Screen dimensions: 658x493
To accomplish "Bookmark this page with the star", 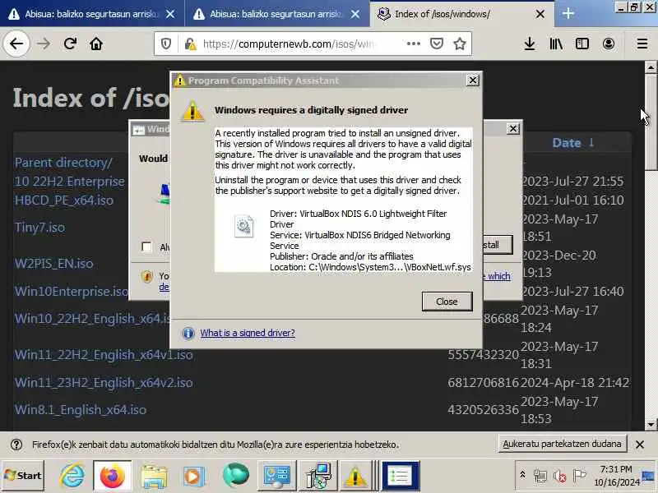I will (x=460, y=44).
